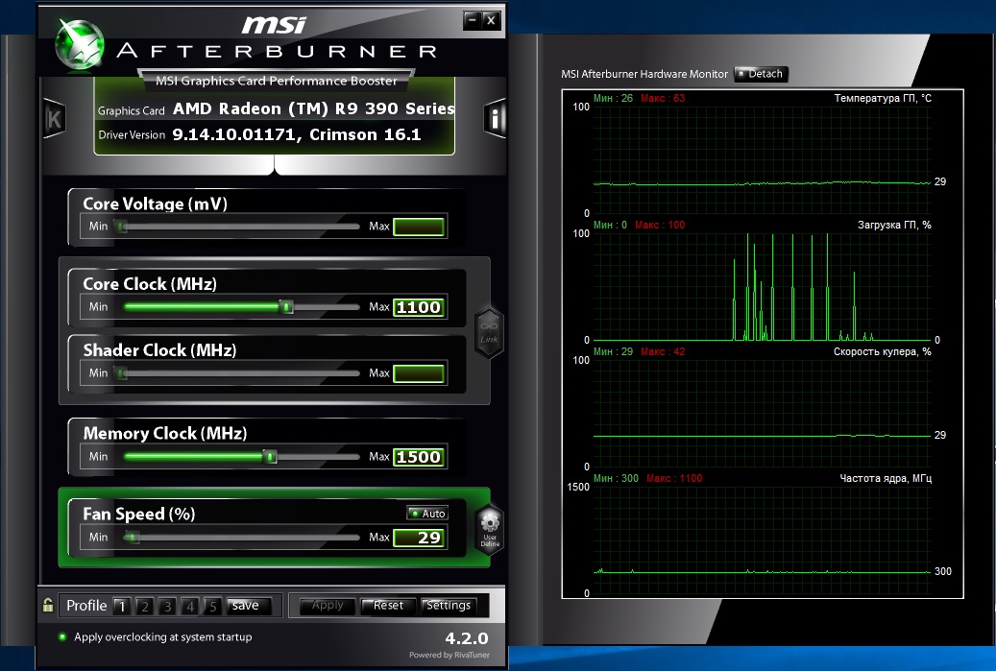Click the profile save button
Viewport: 996px width, 671px height.
click(249, 606)
